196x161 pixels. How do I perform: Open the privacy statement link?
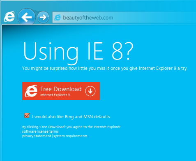pos(37,136)
